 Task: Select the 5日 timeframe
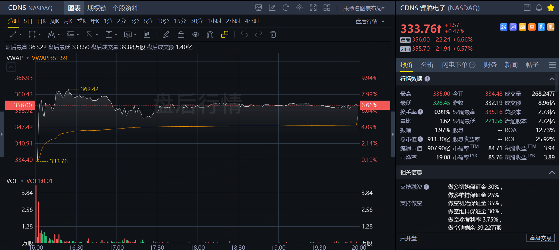click(28, 21)
